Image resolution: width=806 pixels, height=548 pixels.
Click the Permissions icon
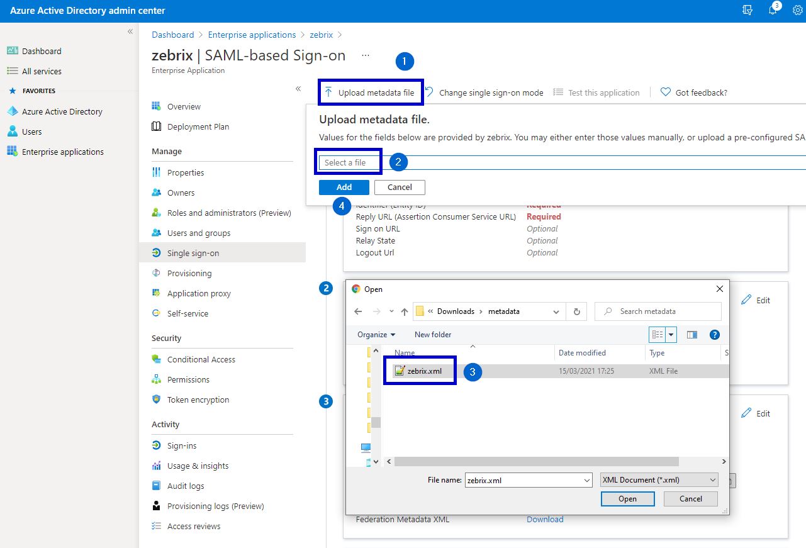(157, 379)
